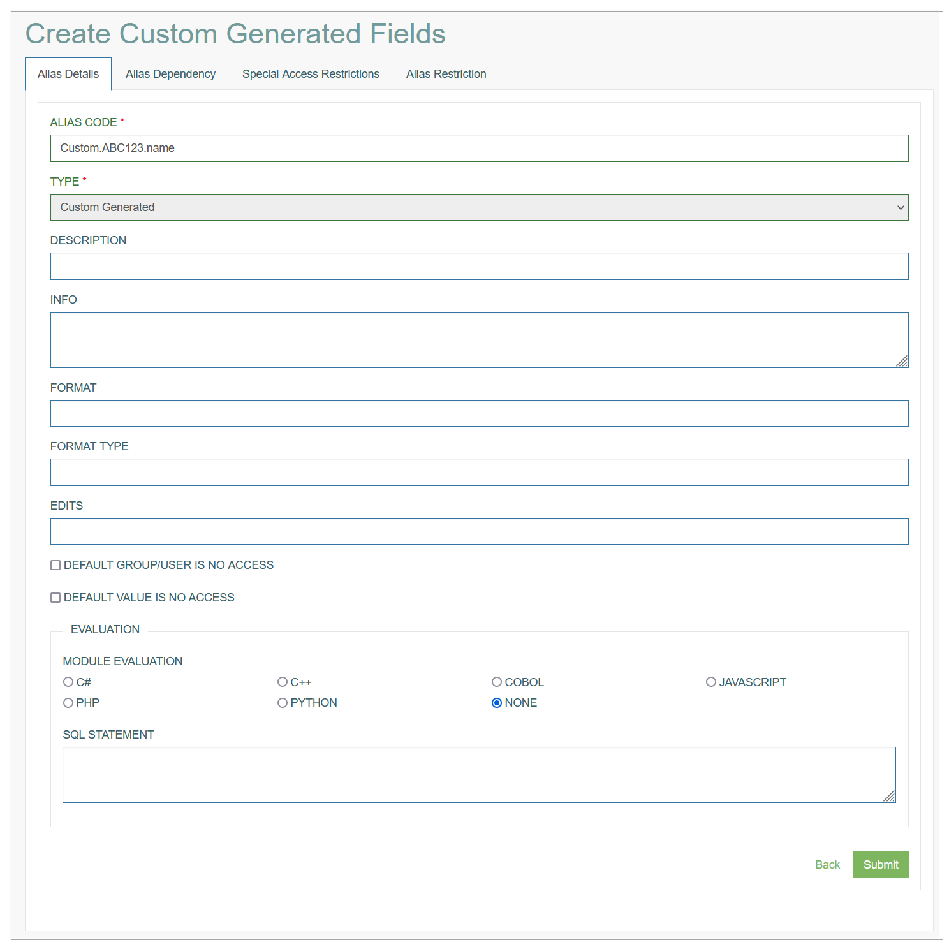Screen dimensions: 949x949
Task: Select the NONE evaluation radio button
Action: pos(497,703)
